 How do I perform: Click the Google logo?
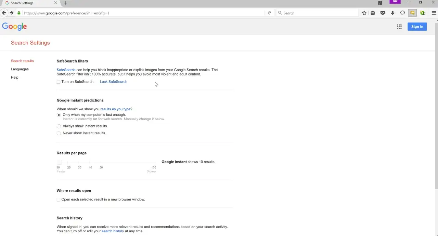point(14,27)
